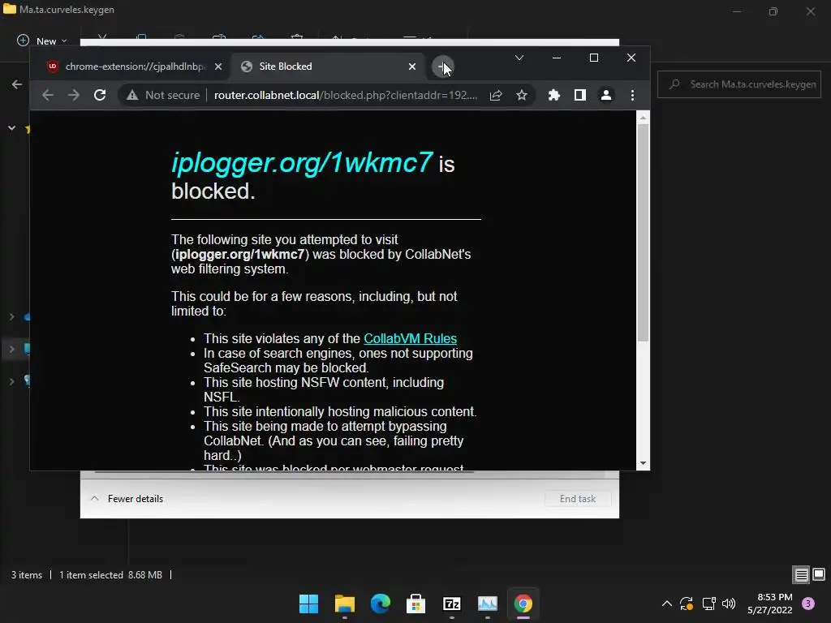Open Chrome profile avatar menu
Viewport: 831px width, 623px height.
[605, 96]
